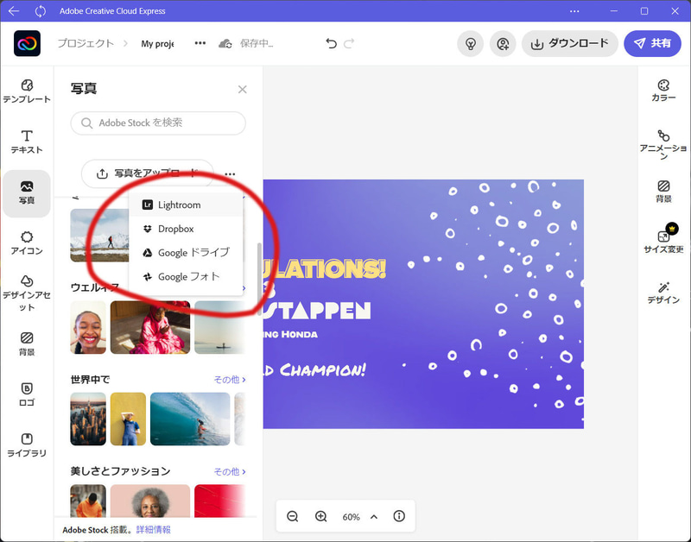Screen dimensions: 691x542
Task: Zoom in using the magnifier plus icon
Action: coord(320,516)
